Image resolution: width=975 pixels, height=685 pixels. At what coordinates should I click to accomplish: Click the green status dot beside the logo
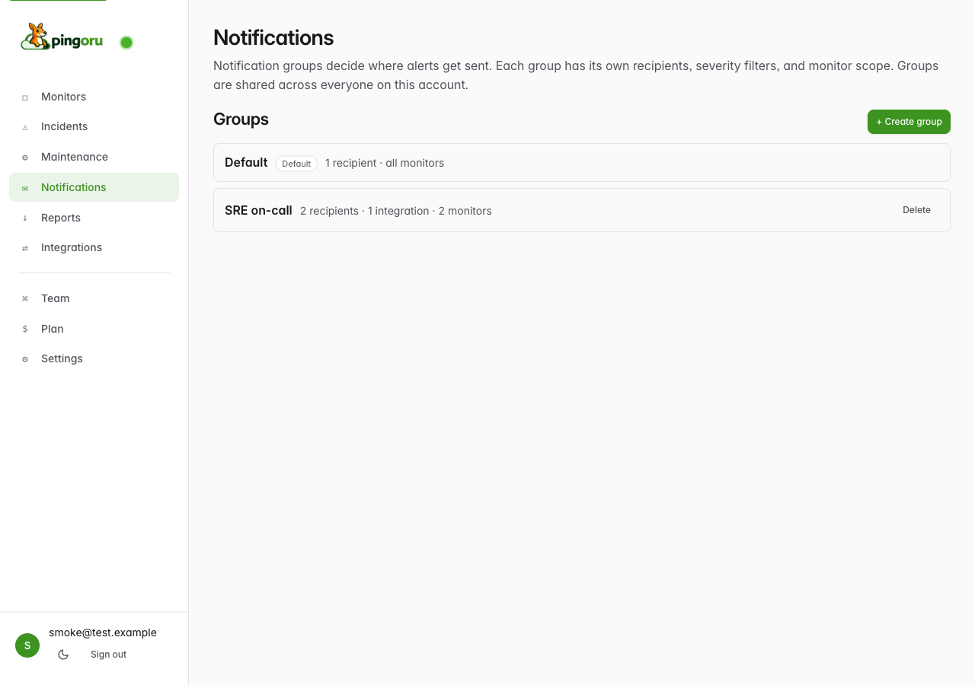(x=126, y=43)
